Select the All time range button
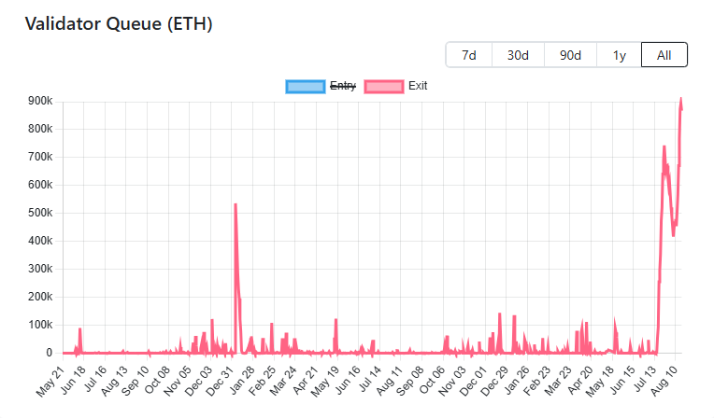Screen dimensions: 714x418 [x=664, y=55]
